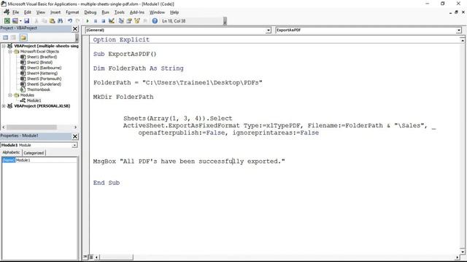Open VBA Help question mark icon

[x=155, y=21]
